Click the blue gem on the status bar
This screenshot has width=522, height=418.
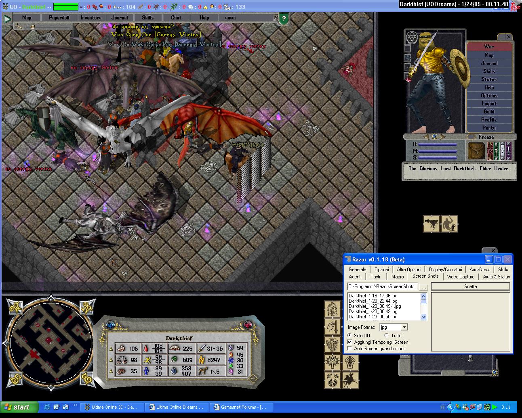(110, 324)
